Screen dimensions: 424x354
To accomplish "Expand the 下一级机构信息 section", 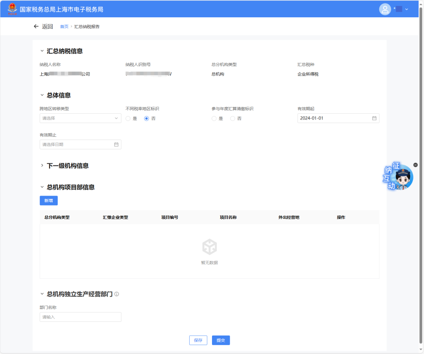I will [42, 165].
